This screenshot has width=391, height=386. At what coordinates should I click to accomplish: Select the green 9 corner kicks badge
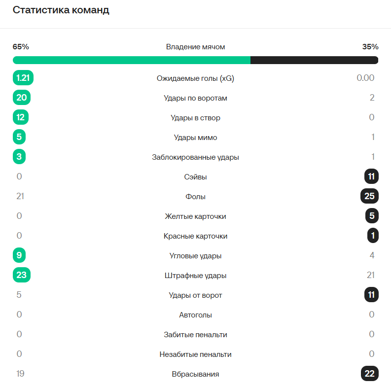[x=19, y=255]
